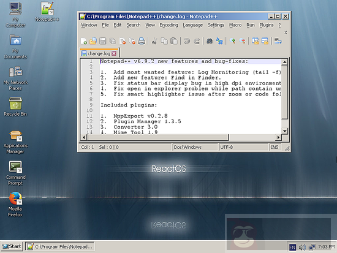
Task: Toggle synchronize vertical scrolling icon
Action: coord(255,41)
